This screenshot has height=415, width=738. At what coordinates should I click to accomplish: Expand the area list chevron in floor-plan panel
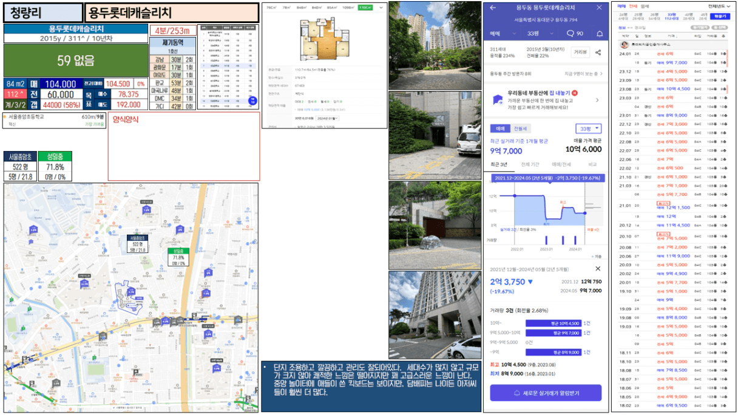click(381, 7)
